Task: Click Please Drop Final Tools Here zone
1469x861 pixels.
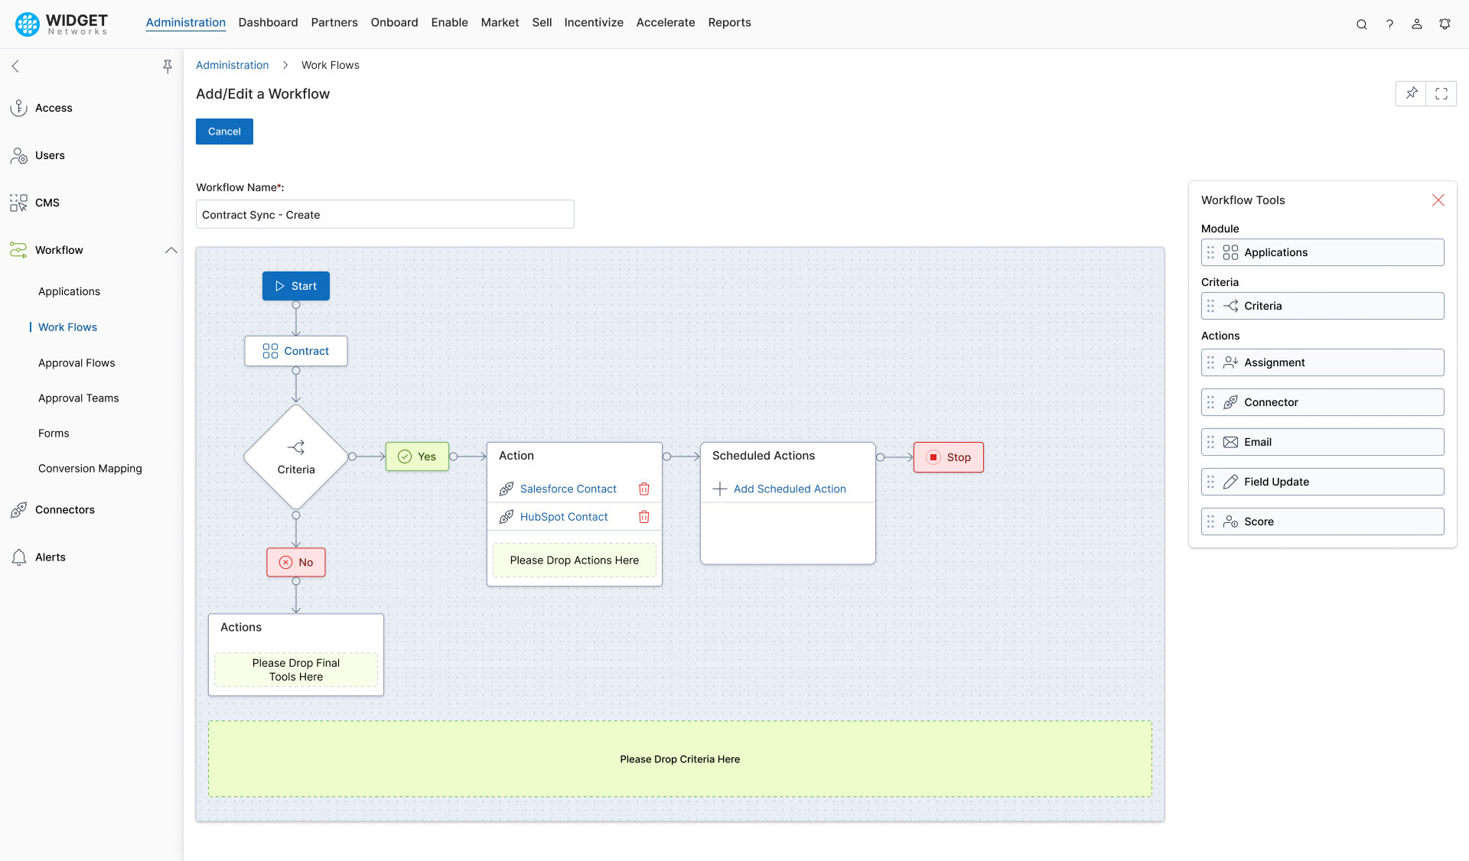Action: [296, 670]
